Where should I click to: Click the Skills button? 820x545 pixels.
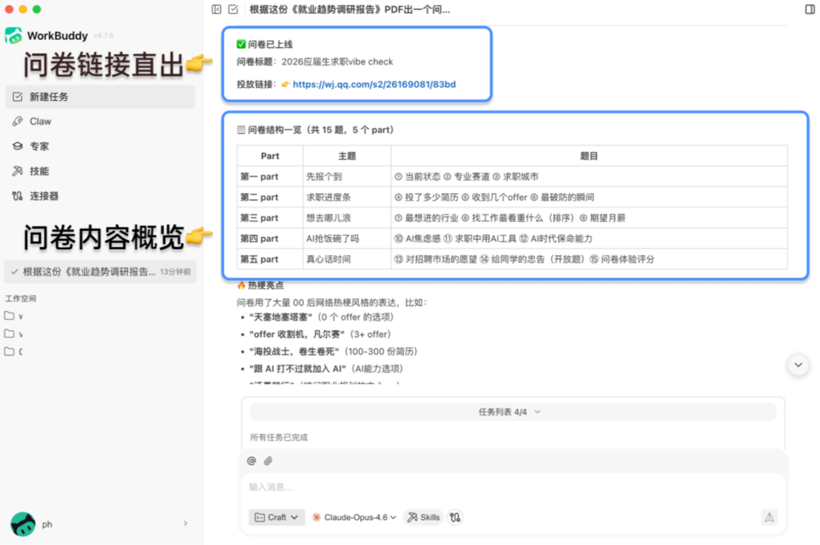point(423,517)
